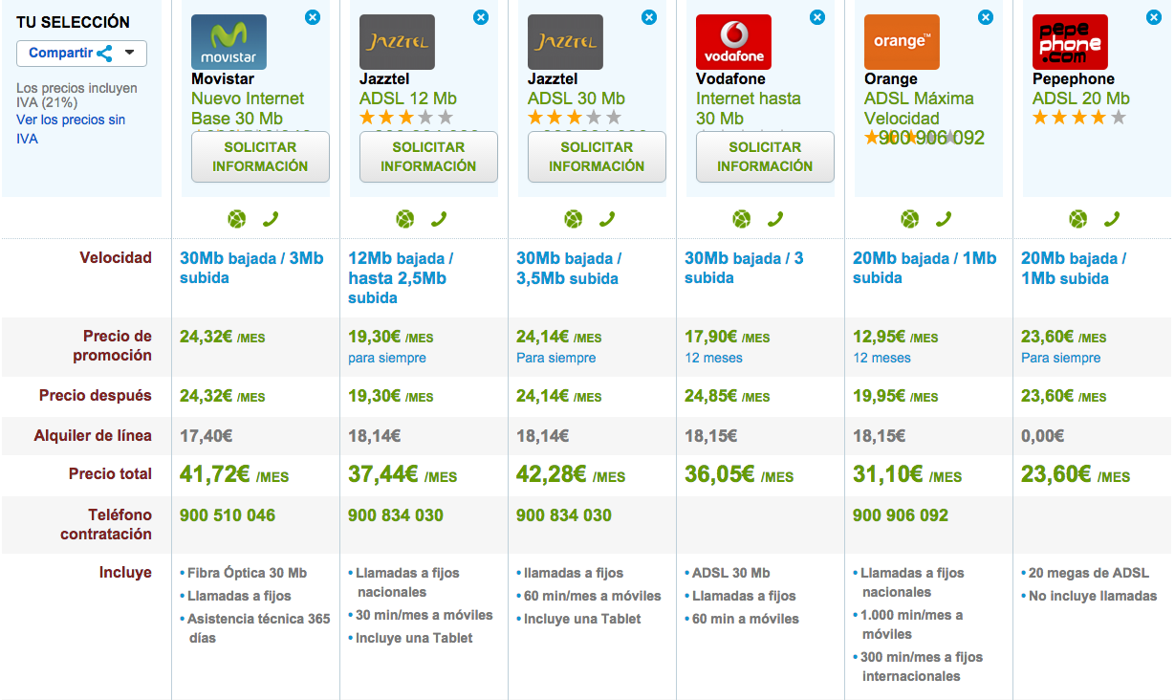Image resolution: width=1175 pixels, height=700 pixels.
Task: Click the Pepephone phone icon
Action: point(1112,219)
